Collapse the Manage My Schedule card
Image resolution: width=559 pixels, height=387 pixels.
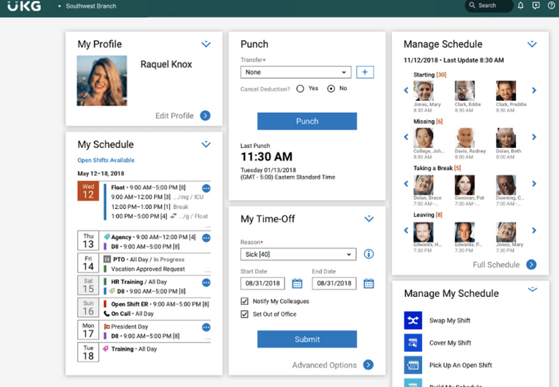(532, 290)
